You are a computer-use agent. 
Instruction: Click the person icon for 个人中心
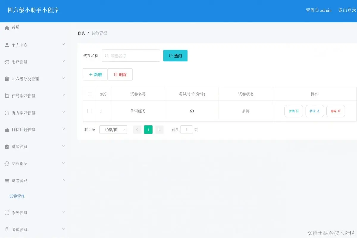pyautogui.click(x=7, y=45)
